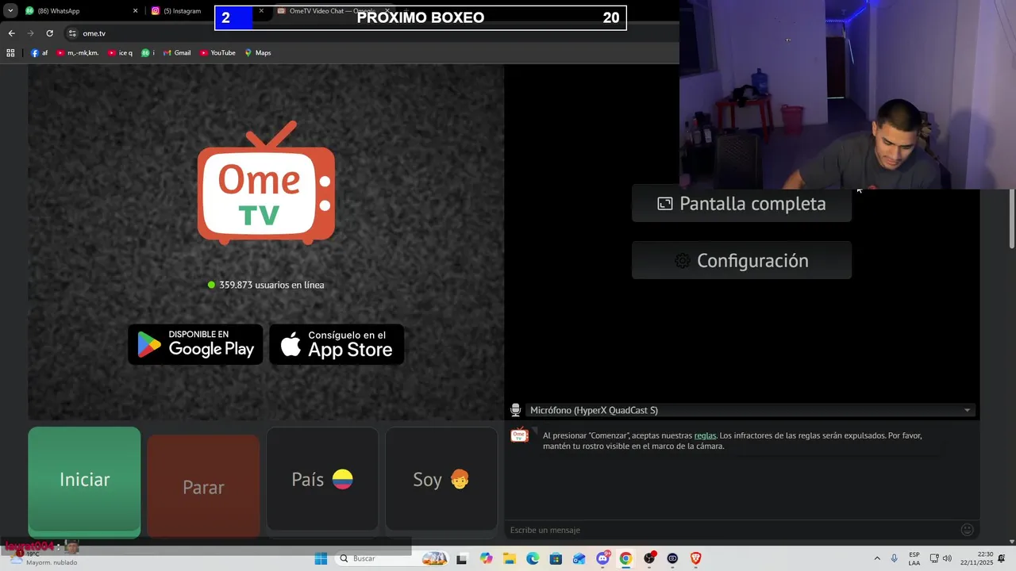Click the microphone icon beside device selector

point(515,410)
